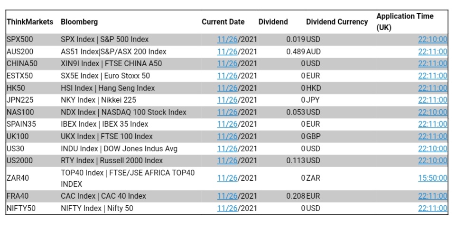
Task: Click the Bloomberg column header
Action: pyautogui.click(x=79, y=22)
